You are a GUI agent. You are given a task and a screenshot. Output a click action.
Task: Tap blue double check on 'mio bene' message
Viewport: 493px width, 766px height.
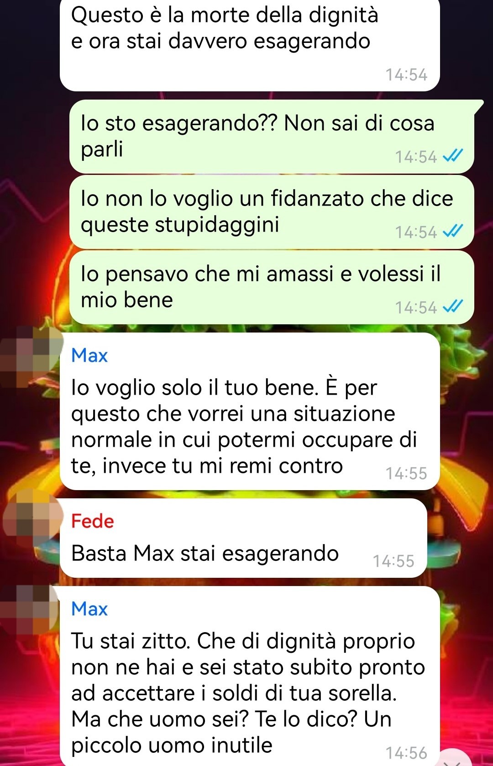click(453, 307)
